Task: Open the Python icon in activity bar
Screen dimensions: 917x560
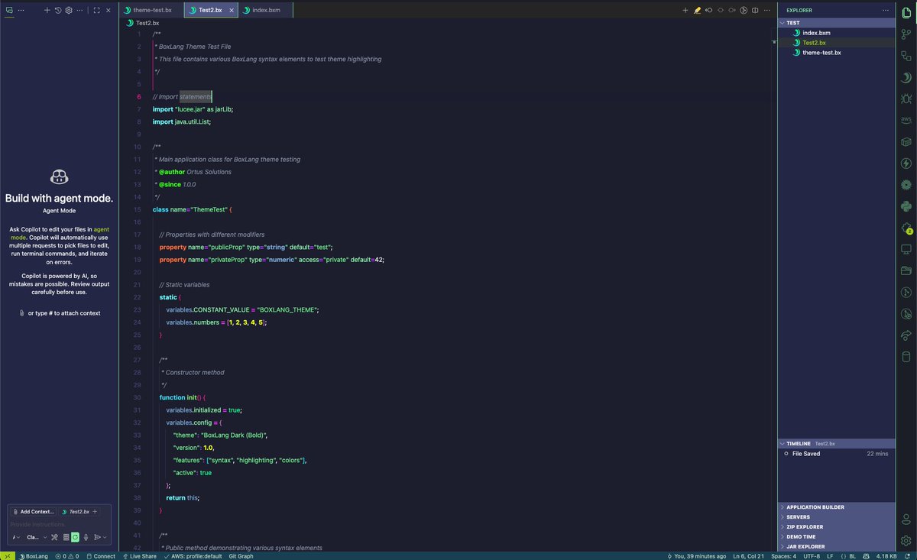Action: (906, 206)
